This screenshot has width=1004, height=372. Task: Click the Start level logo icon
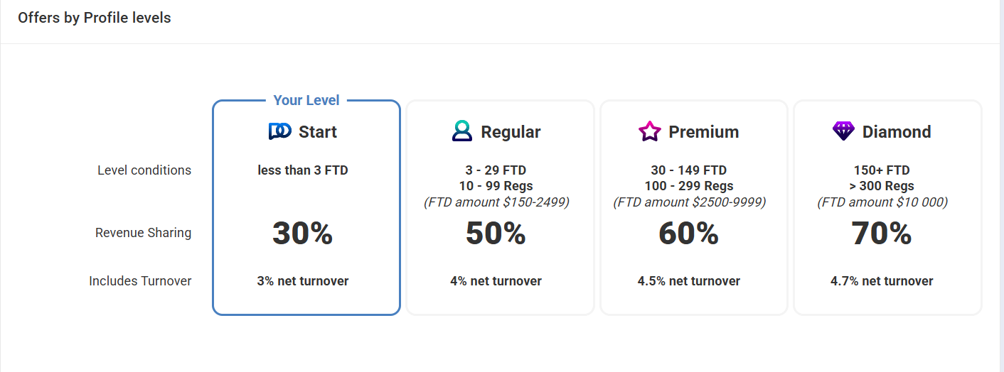tap(279, 131)
